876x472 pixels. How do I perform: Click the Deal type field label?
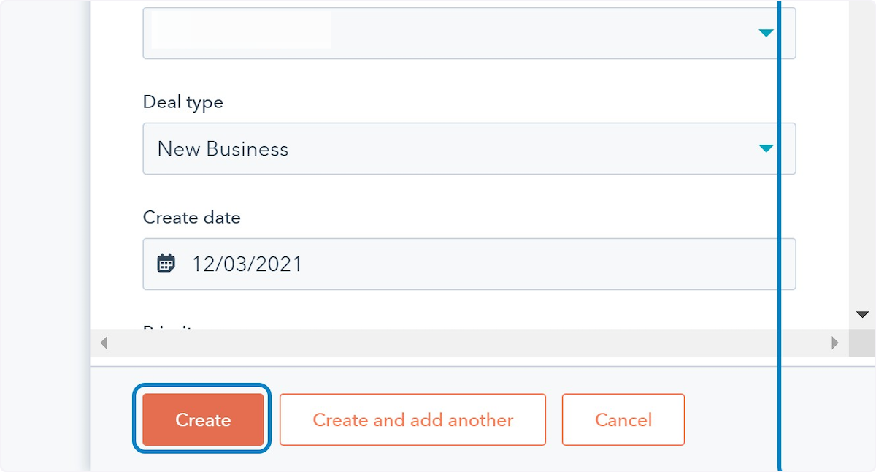pyautogui.click(x=182, y=102)
